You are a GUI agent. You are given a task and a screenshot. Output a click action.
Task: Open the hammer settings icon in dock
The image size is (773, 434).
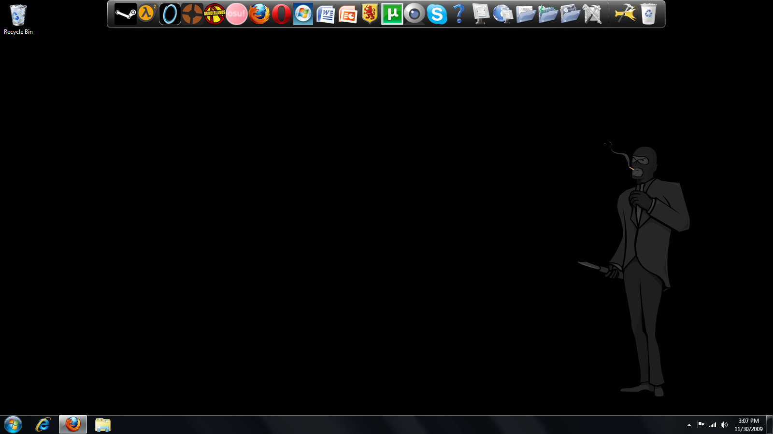626,14
